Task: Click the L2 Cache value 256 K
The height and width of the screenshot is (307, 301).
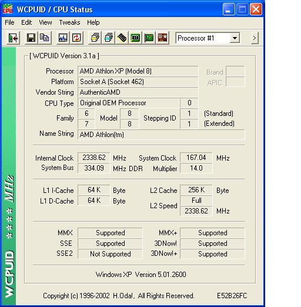Action: [x=196, y=190]
